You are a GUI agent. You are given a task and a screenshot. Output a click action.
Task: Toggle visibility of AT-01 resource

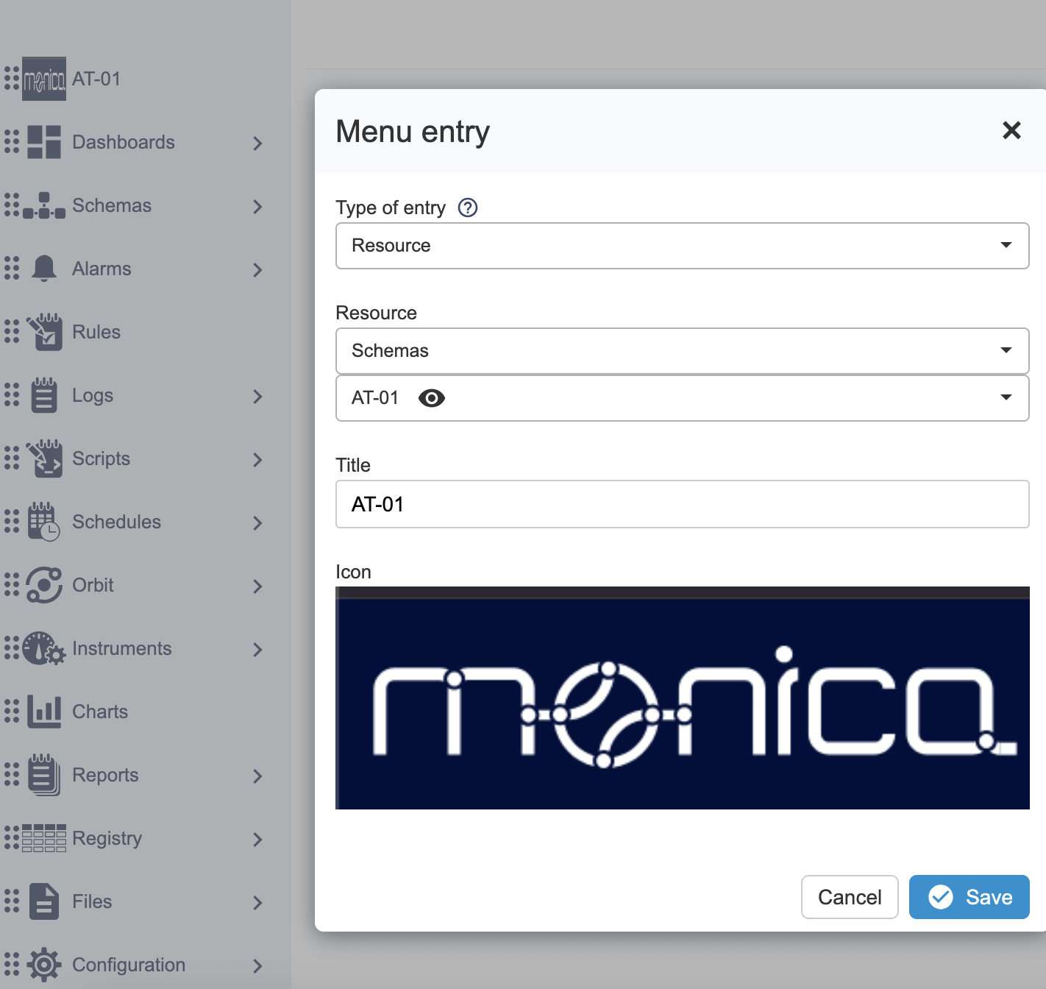[433, 398]
